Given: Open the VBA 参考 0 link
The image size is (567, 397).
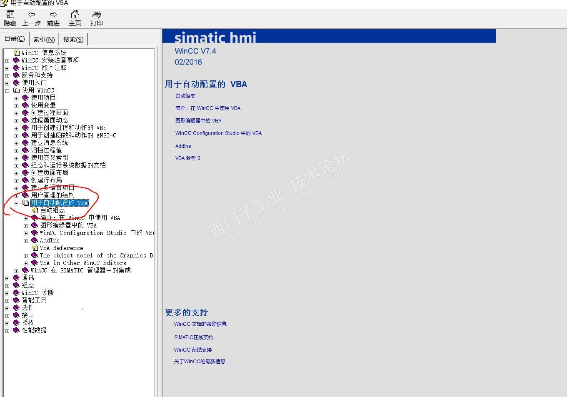Looking at the screenshot, I should (x=188, y=158).
